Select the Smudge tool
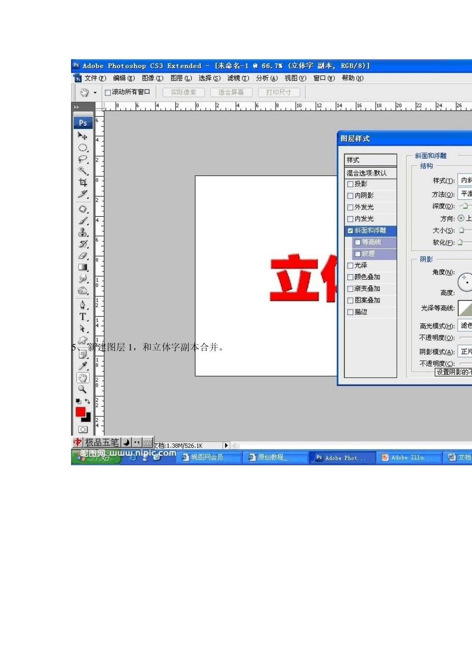The image size is (472, 668). click(82, 279)
